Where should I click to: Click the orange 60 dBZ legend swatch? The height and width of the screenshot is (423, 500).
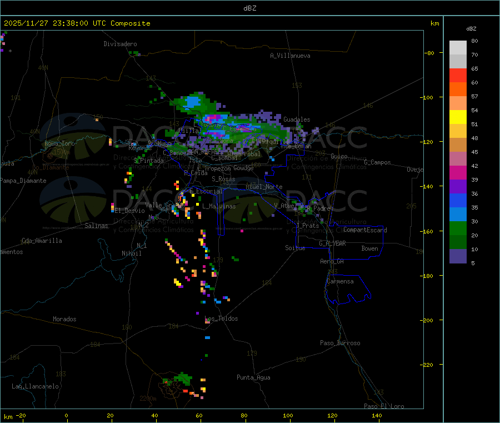(458, 89)
